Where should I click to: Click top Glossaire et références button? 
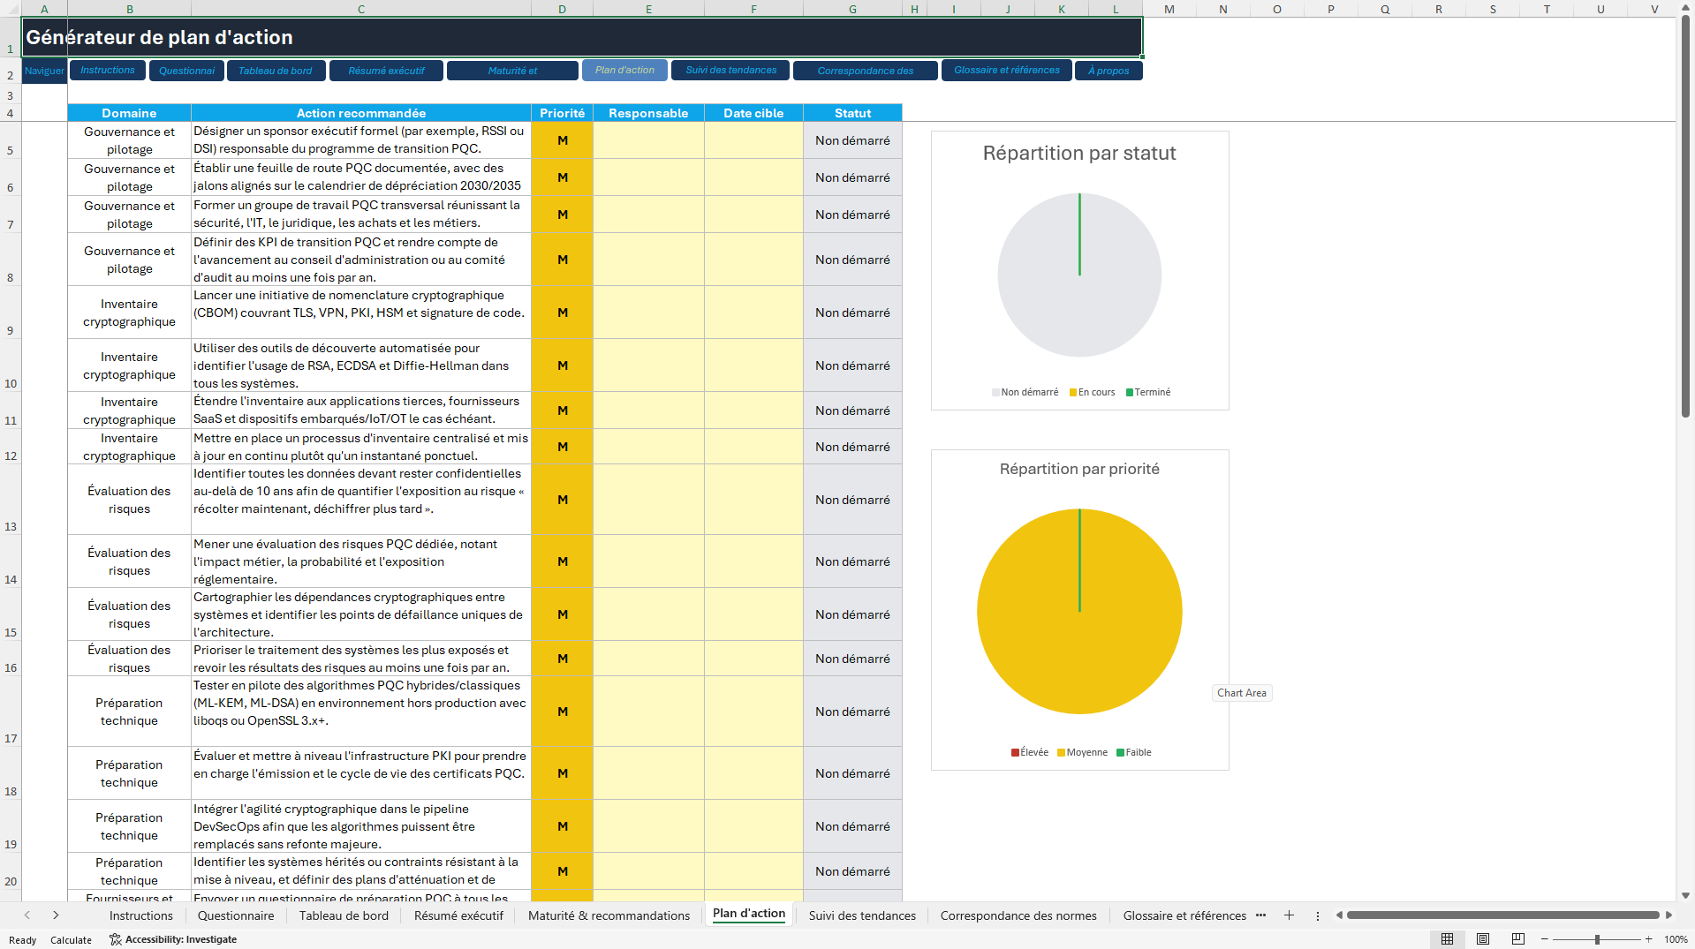(1007, 71)
